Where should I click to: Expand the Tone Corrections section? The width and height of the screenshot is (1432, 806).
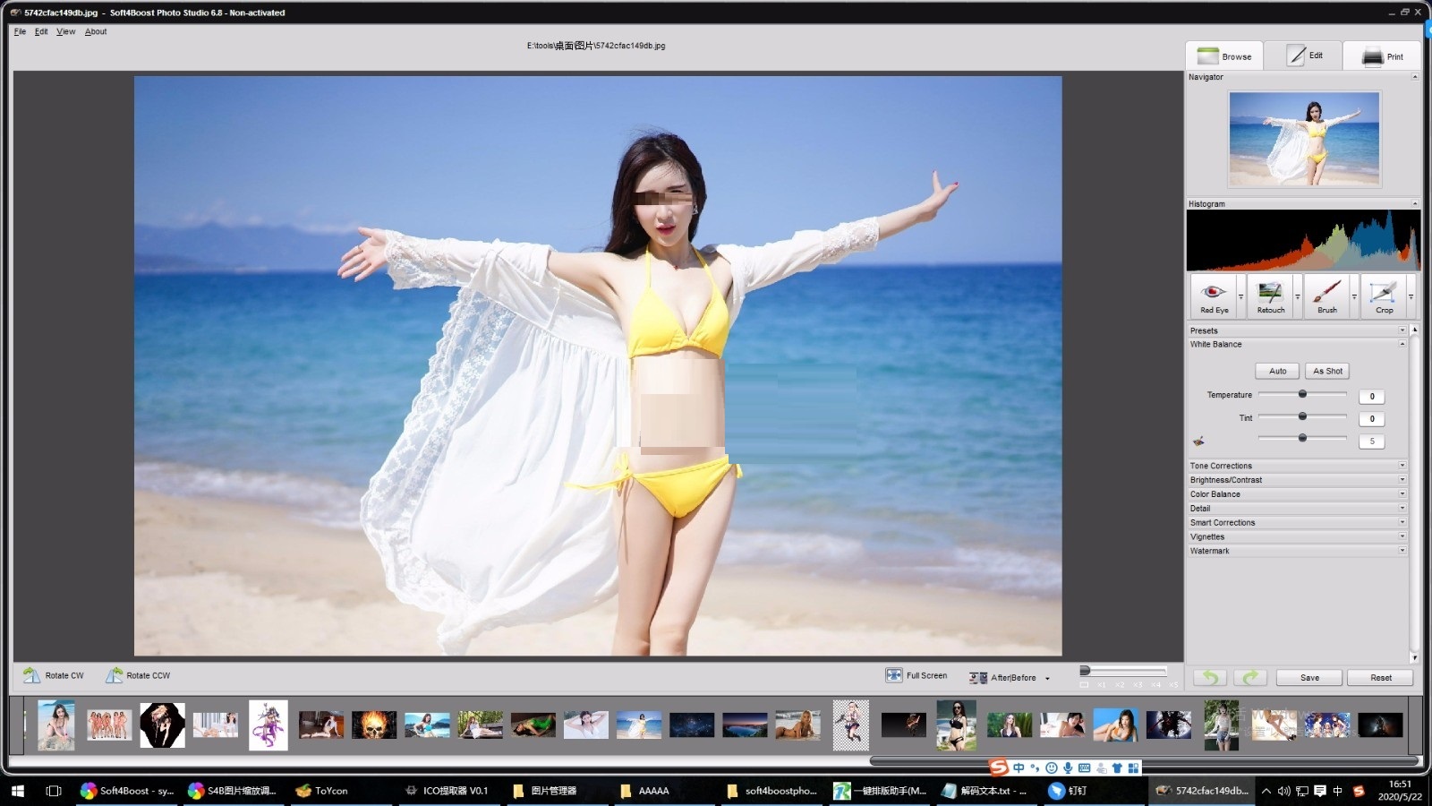click(1295, 465)
